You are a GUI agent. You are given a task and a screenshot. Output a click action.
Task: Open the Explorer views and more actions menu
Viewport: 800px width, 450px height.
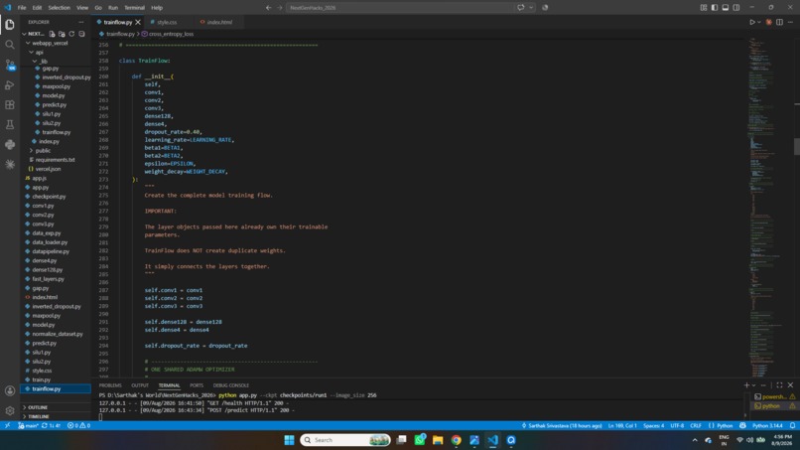(81, 22)
